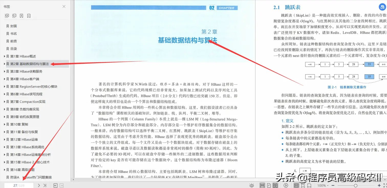Image resolution: width=387 pixels, height=188 pixels.
Task: Set zoom to actual size 1:1
Action: click(x=296, y=185)
